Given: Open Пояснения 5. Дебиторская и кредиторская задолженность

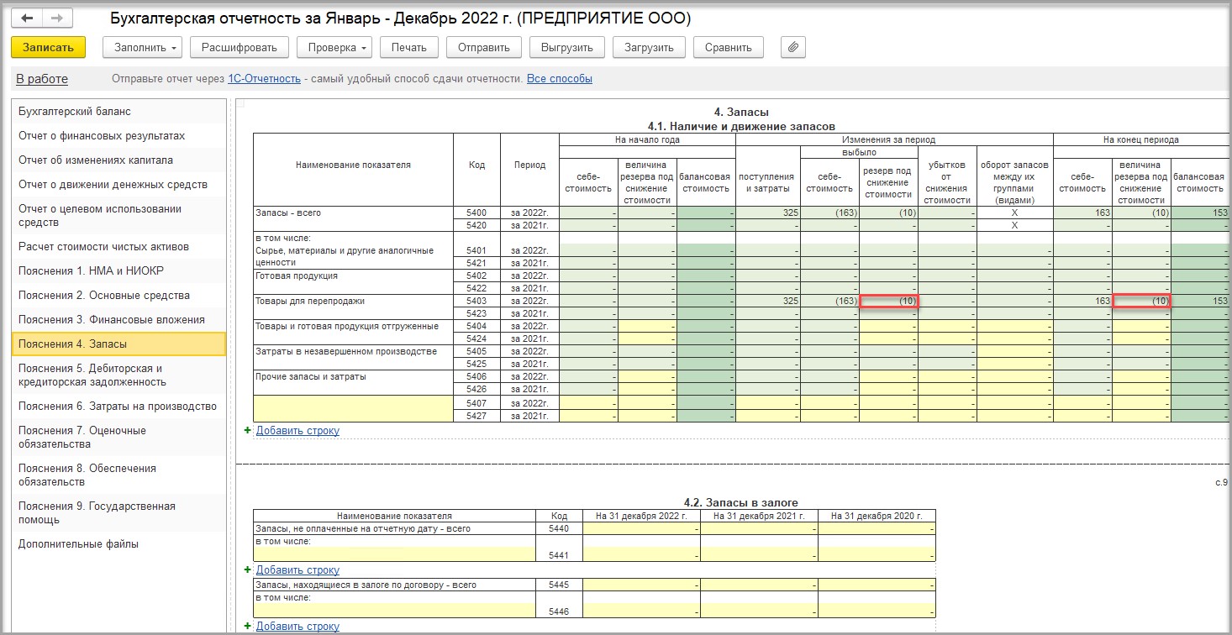Looking at the screenshot, I should pyautogui.click(x=118, y=375).
